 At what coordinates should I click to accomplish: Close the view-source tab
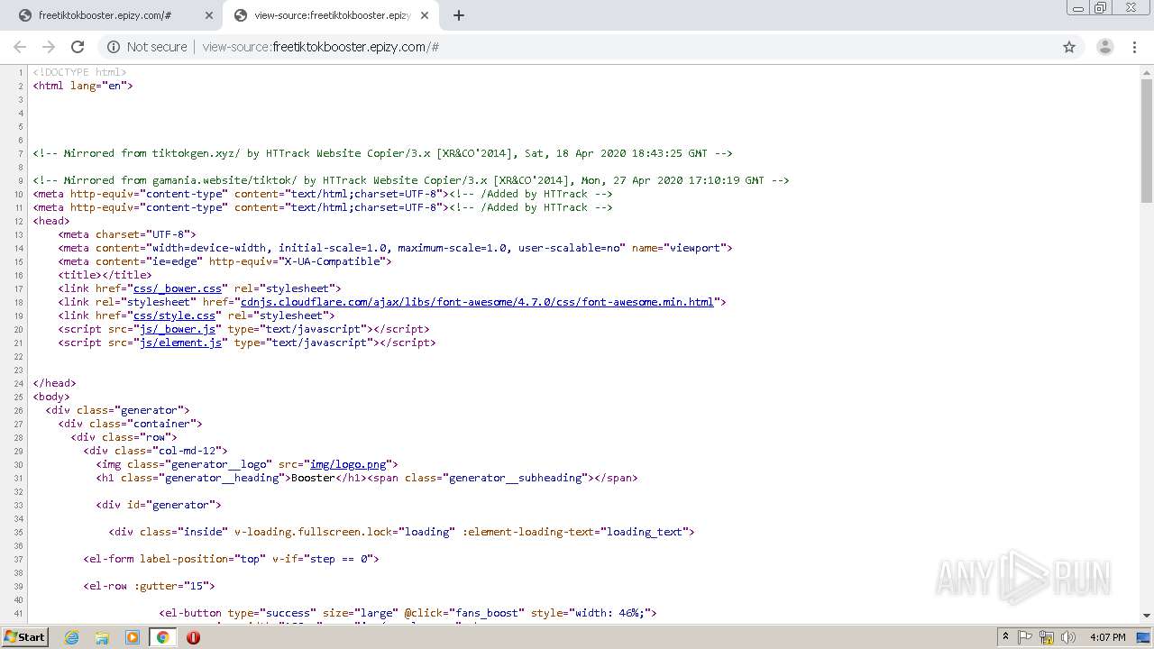426,15
